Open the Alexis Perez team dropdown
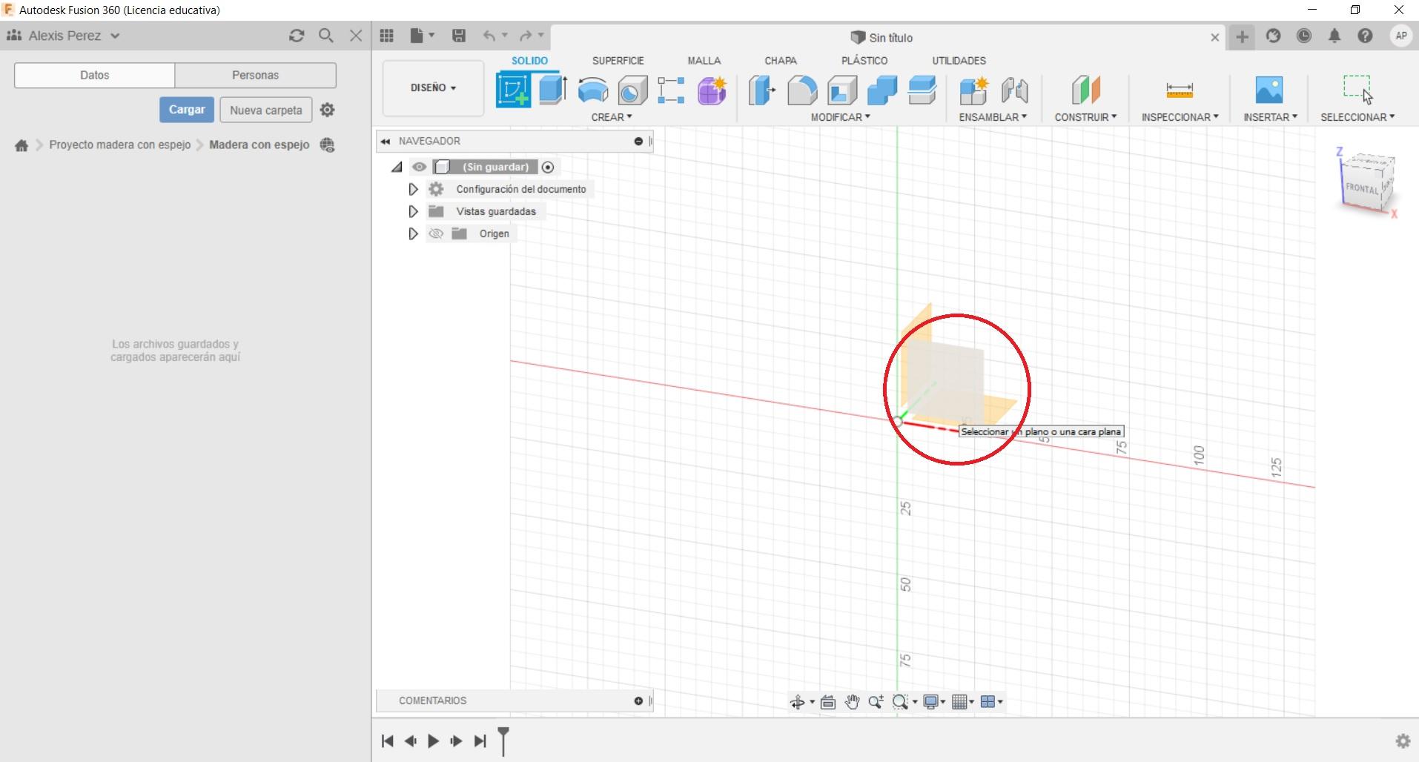The width and height of the screenshot is (1419, 762). [64, 36]
